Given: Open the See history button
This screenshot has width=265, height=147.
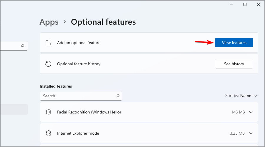Looking at the screenshot, I should (x=234, y=64).
